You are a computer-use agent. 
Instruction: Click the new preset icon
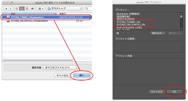(x=118, y=33)
